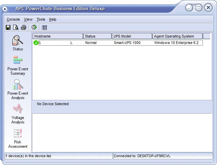Refresh the device list via toolbar icon
The image size is (217, 165).
click(x=34, y=27)
